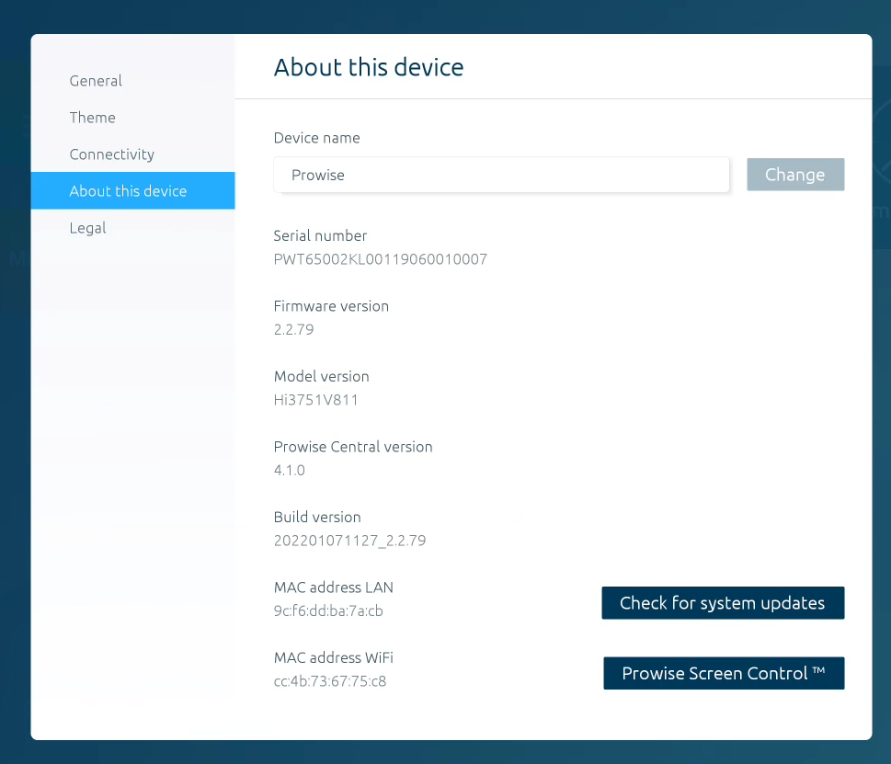Viewport: 891px width, 764px height.
Task: Check for system updates
Action: click(x=723, y=603)
